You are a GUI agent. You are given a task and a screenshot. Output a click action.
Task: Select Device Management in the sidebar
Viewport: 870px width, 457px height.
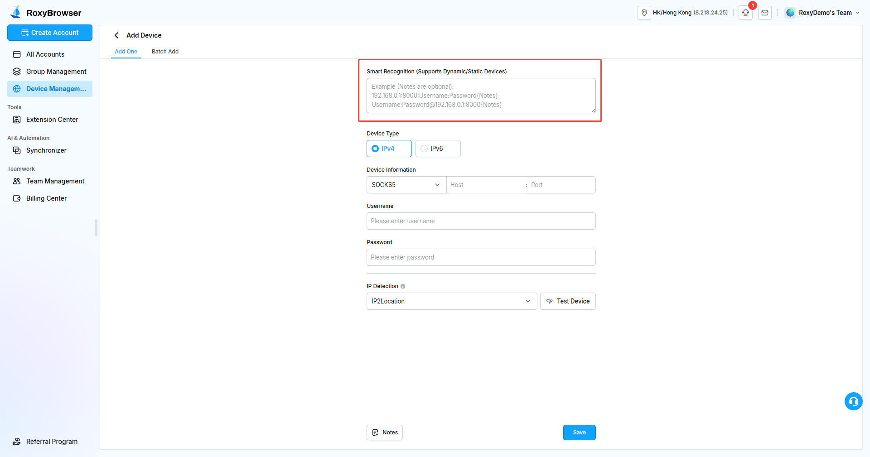pos(50,89)
